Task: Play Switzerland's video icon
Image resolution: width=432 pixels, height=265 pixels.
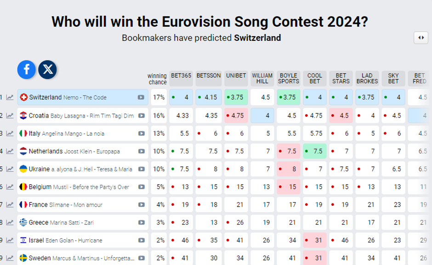Action: click(x=141, y=97)
